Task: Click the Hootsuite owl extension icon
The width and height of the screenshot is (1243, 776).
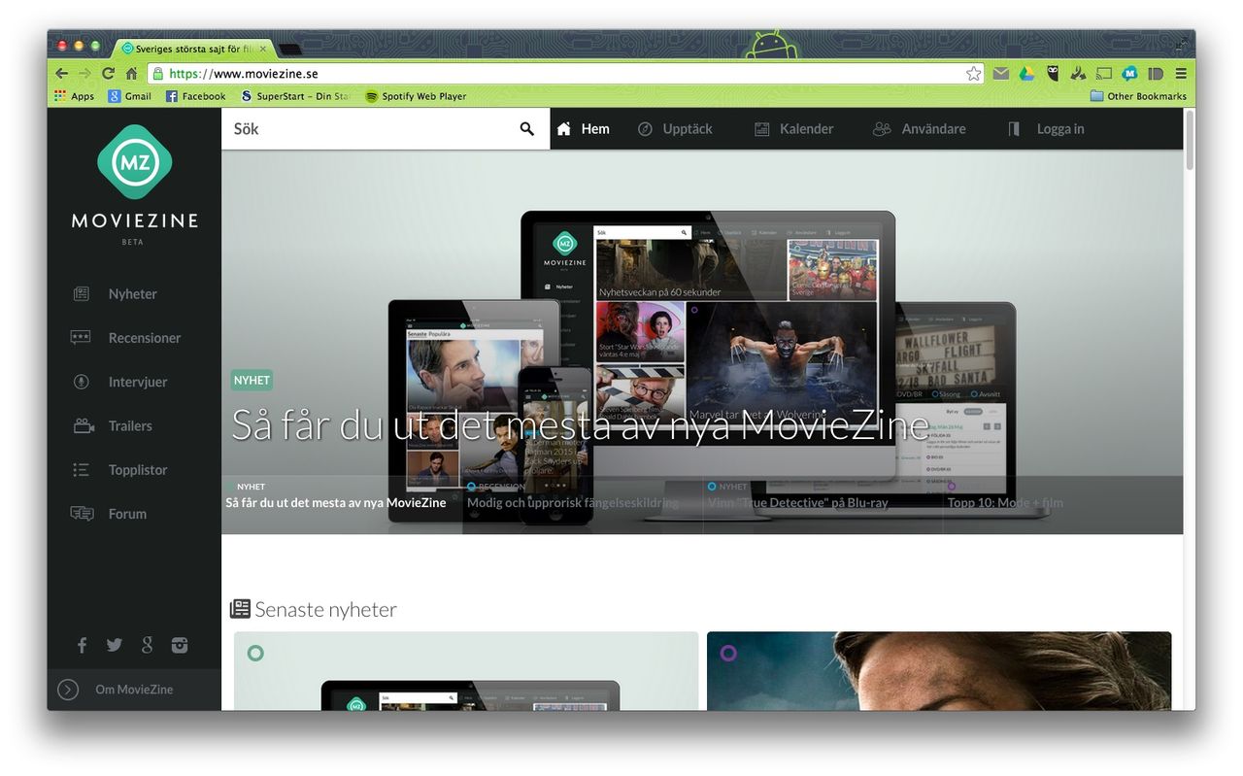Action: pos(1053,74)
